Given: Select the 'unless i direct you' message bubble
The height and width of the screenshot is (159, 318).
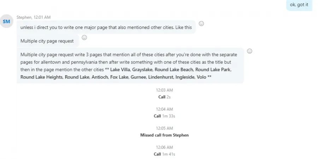Looking at the screenshot, I should (x=106, y=27).
